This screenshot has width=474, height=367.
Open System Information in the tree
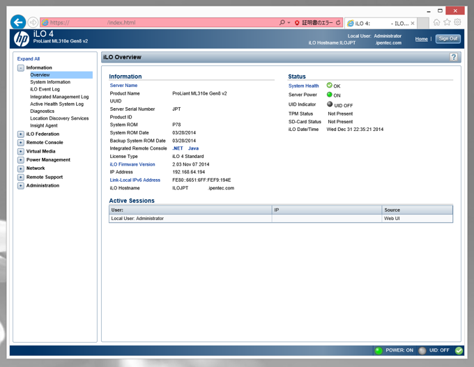pyautogui.click(x=50, y=82)
